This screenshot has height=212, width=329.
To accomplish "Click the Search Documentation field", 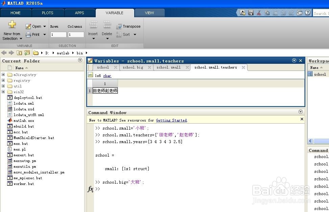I will [321, 14].
